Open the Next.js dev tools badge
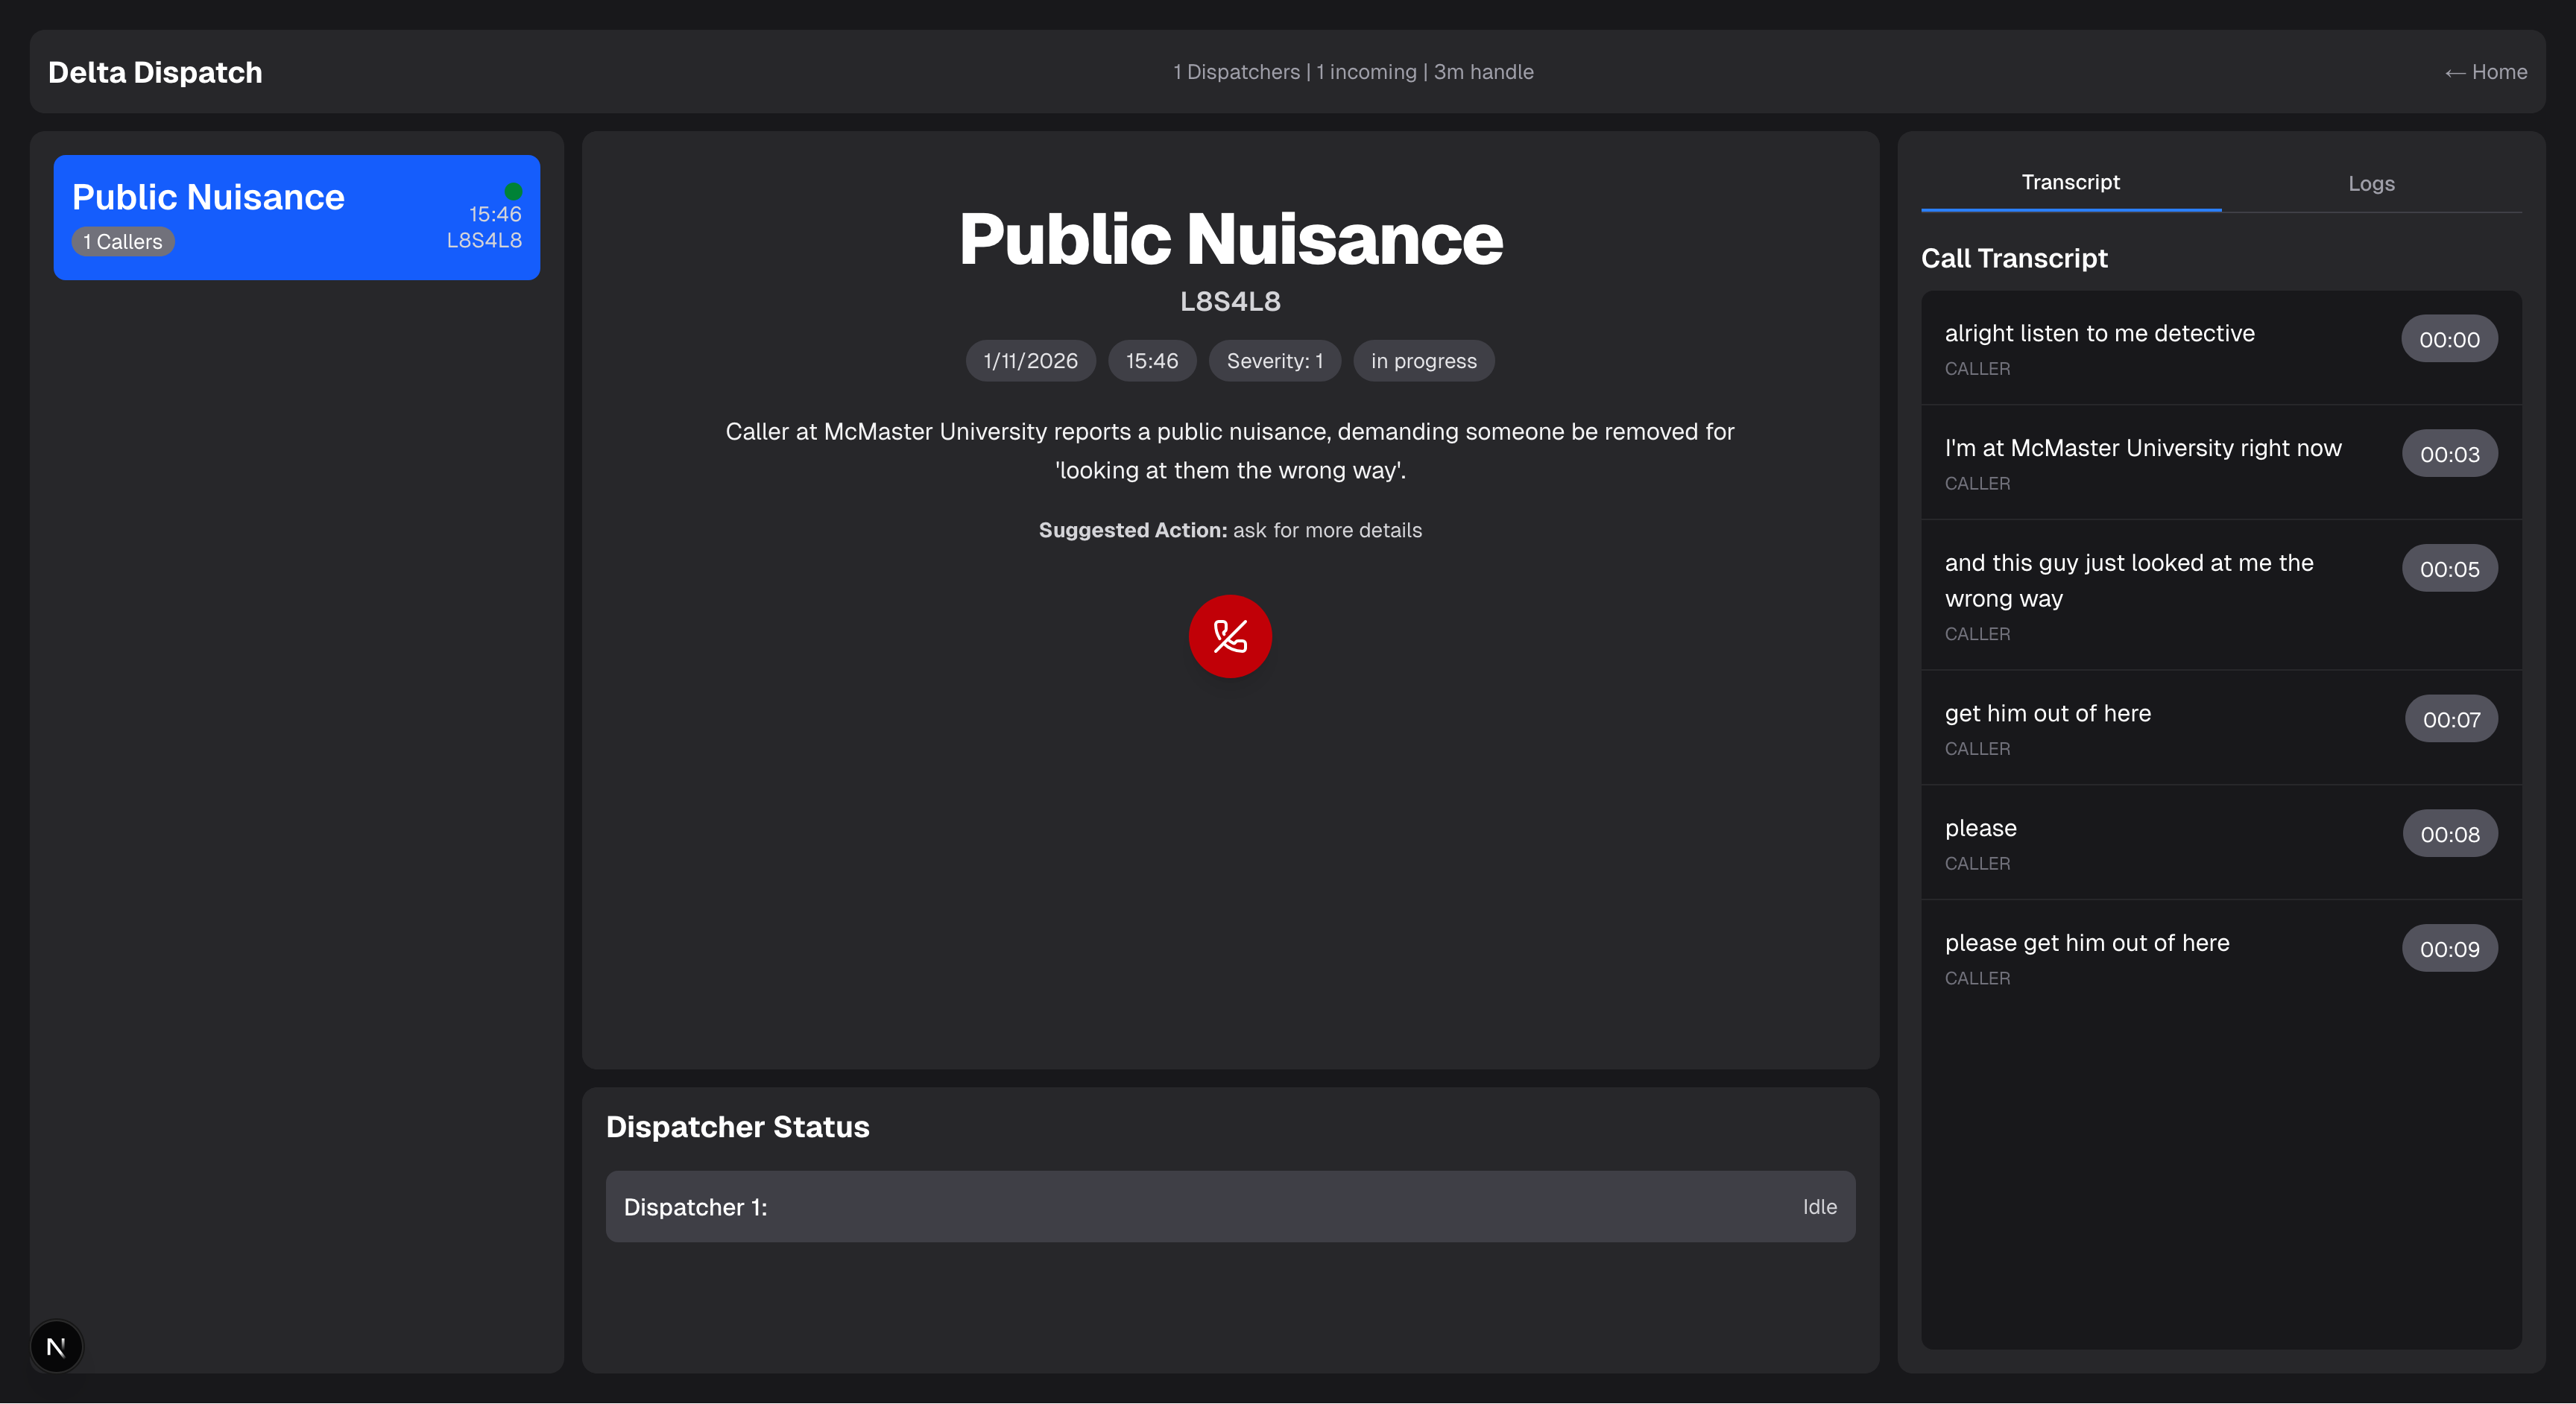Viewport: 2576px width, 1404px height. 56,1346
